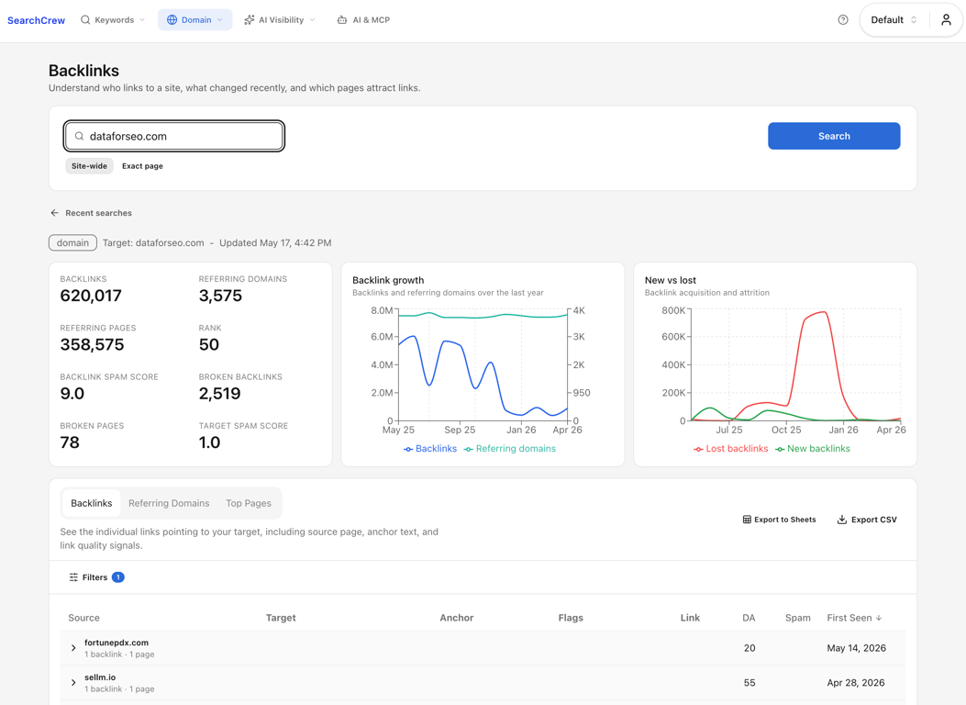The width and height of the screenshot is (966, 705).
Task: Click the Domain globe icon
Action: 172,19
